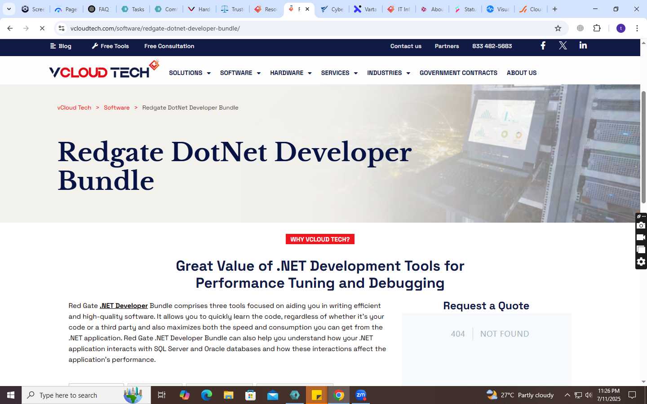Click the video record icon on side panel

tap(641, 237)
